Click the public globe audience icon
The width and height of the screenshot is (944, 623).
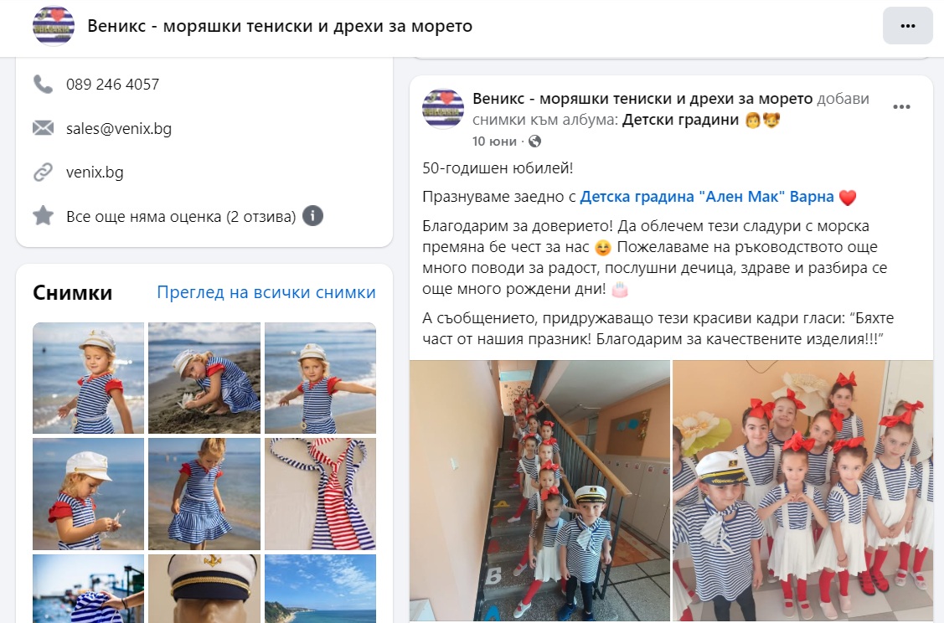534,142
